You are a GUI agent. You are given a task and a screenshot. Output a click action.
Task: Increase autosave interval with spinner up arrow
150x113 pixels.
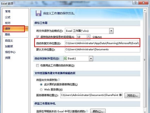point(88,36)
